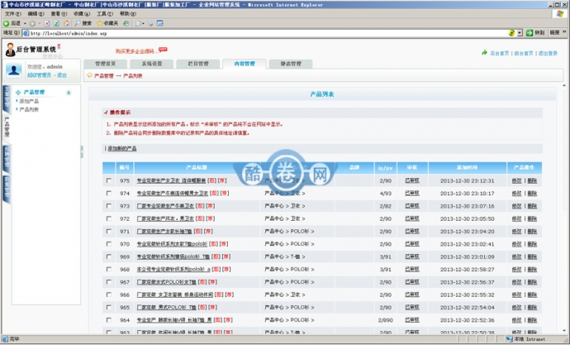This screenshot has width=570, height=345.
Task: Open the address bar dropdown arrow
Action: click(x=520, y=33)
